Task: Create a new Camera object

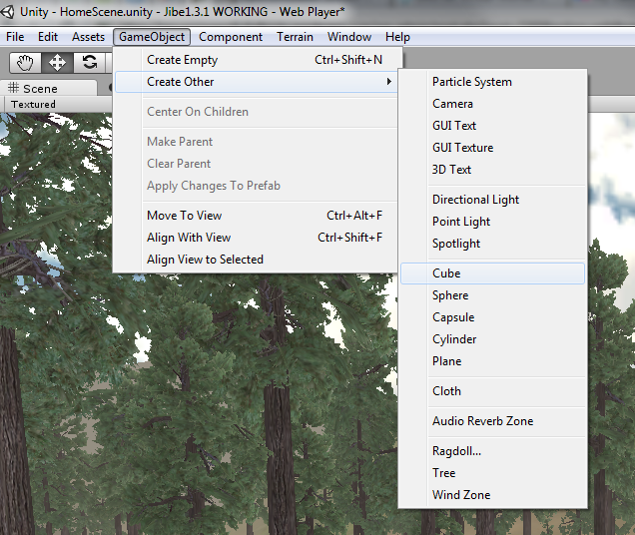Action: [x=452, y=104]
